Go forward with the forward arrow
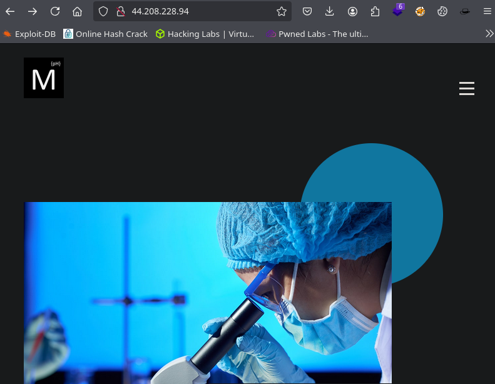Viewport: 495px width, 384px height. (x=33, y=11)
